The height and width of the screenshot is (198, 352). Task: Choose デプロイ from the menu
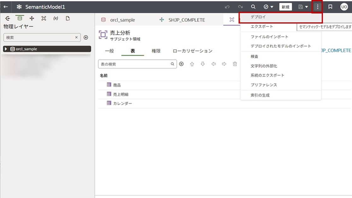point(281,17)
